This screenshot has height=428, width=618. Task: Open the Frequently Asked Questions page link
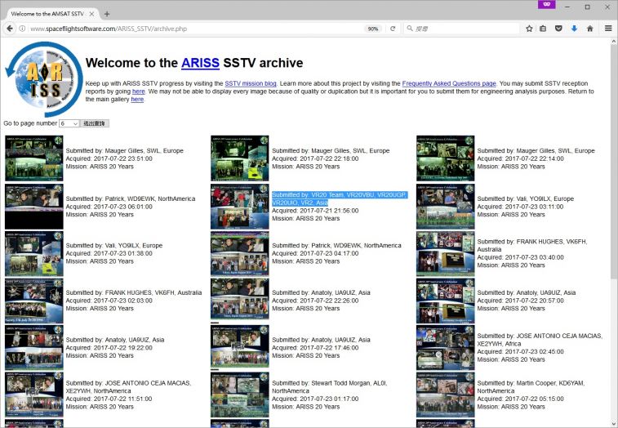click(x=448, y=83)
